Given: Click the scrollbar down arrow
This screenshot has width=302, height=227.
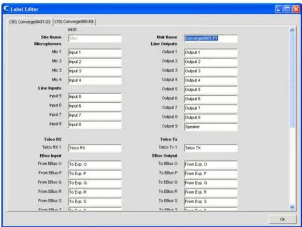Looking at the screenshot, I should pyautogui.click(x=292, y=207).
